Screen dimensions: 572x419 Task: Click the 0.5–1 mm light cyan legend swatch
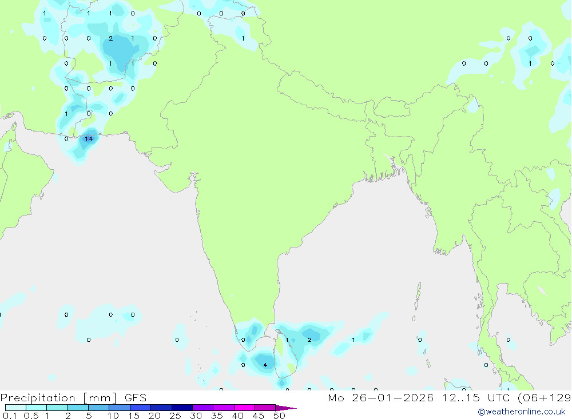click(36, 408)
